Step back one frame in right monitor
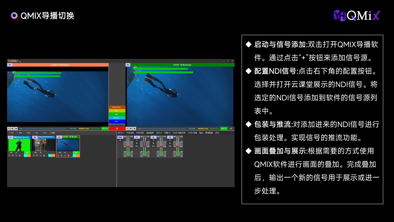The width and height of the screenshot is (394, 222). 131,129
